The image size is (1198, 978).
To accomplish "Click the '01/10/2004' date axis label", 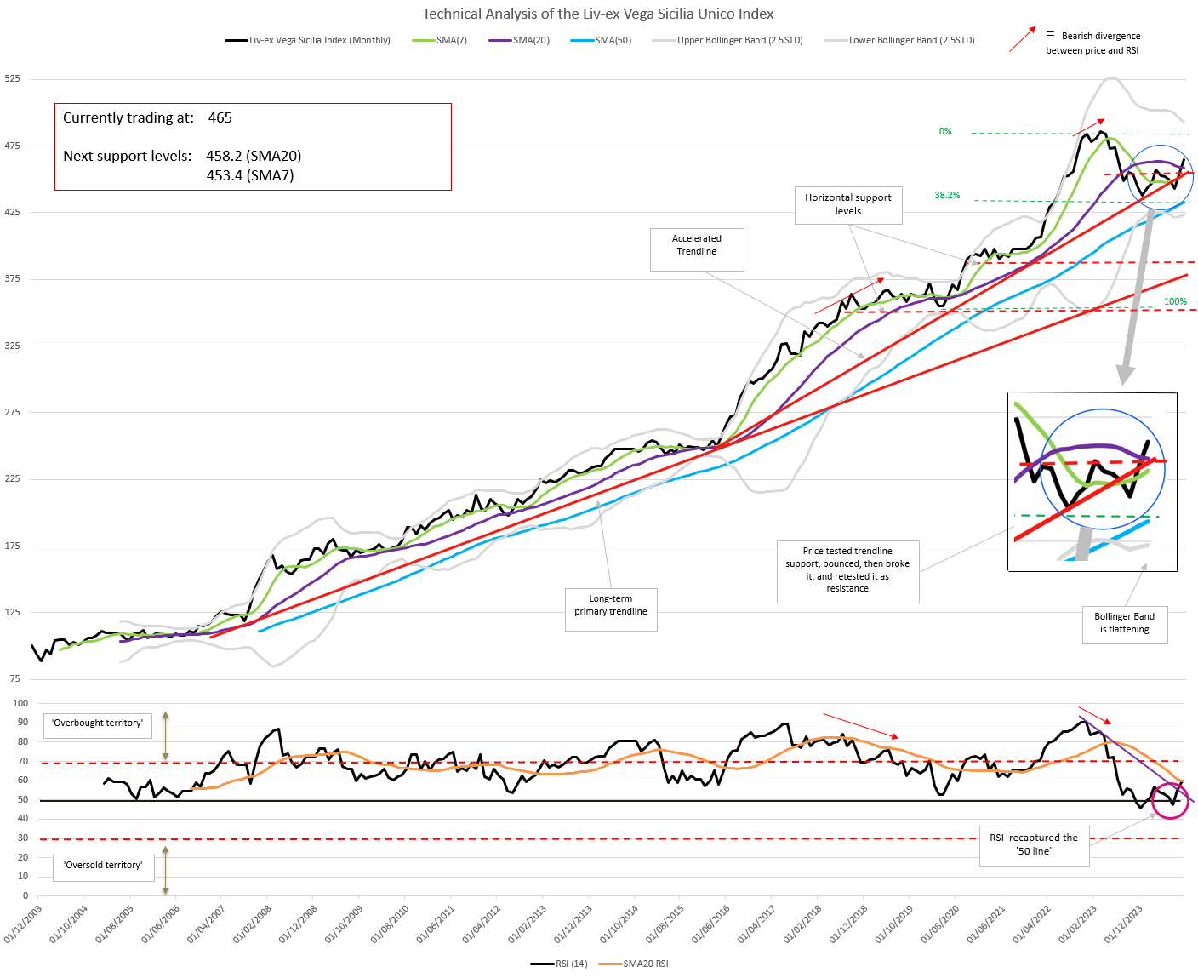I will point(69,924).
